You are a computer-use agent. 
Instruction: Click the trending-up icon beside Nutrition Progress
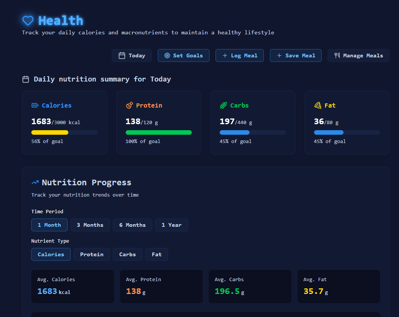tap(35, 182)
